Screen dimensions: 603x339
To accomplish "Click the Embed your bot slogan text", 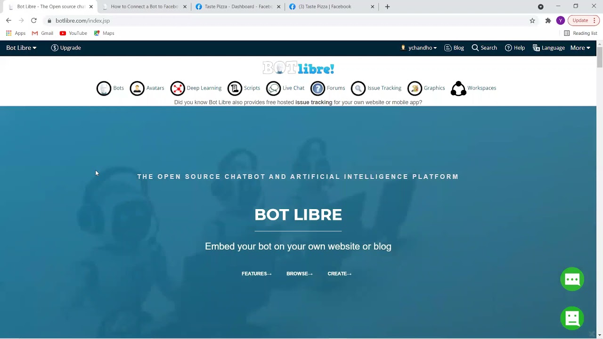I will [298, 246].
